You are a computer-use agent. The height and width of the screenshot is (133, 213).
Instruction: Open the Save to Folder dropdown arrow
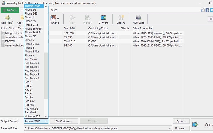(170, 128)
